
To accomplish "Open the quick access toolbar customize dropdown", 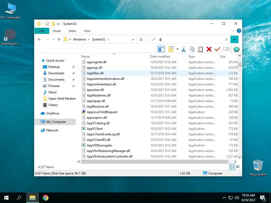I will (58, 24).
